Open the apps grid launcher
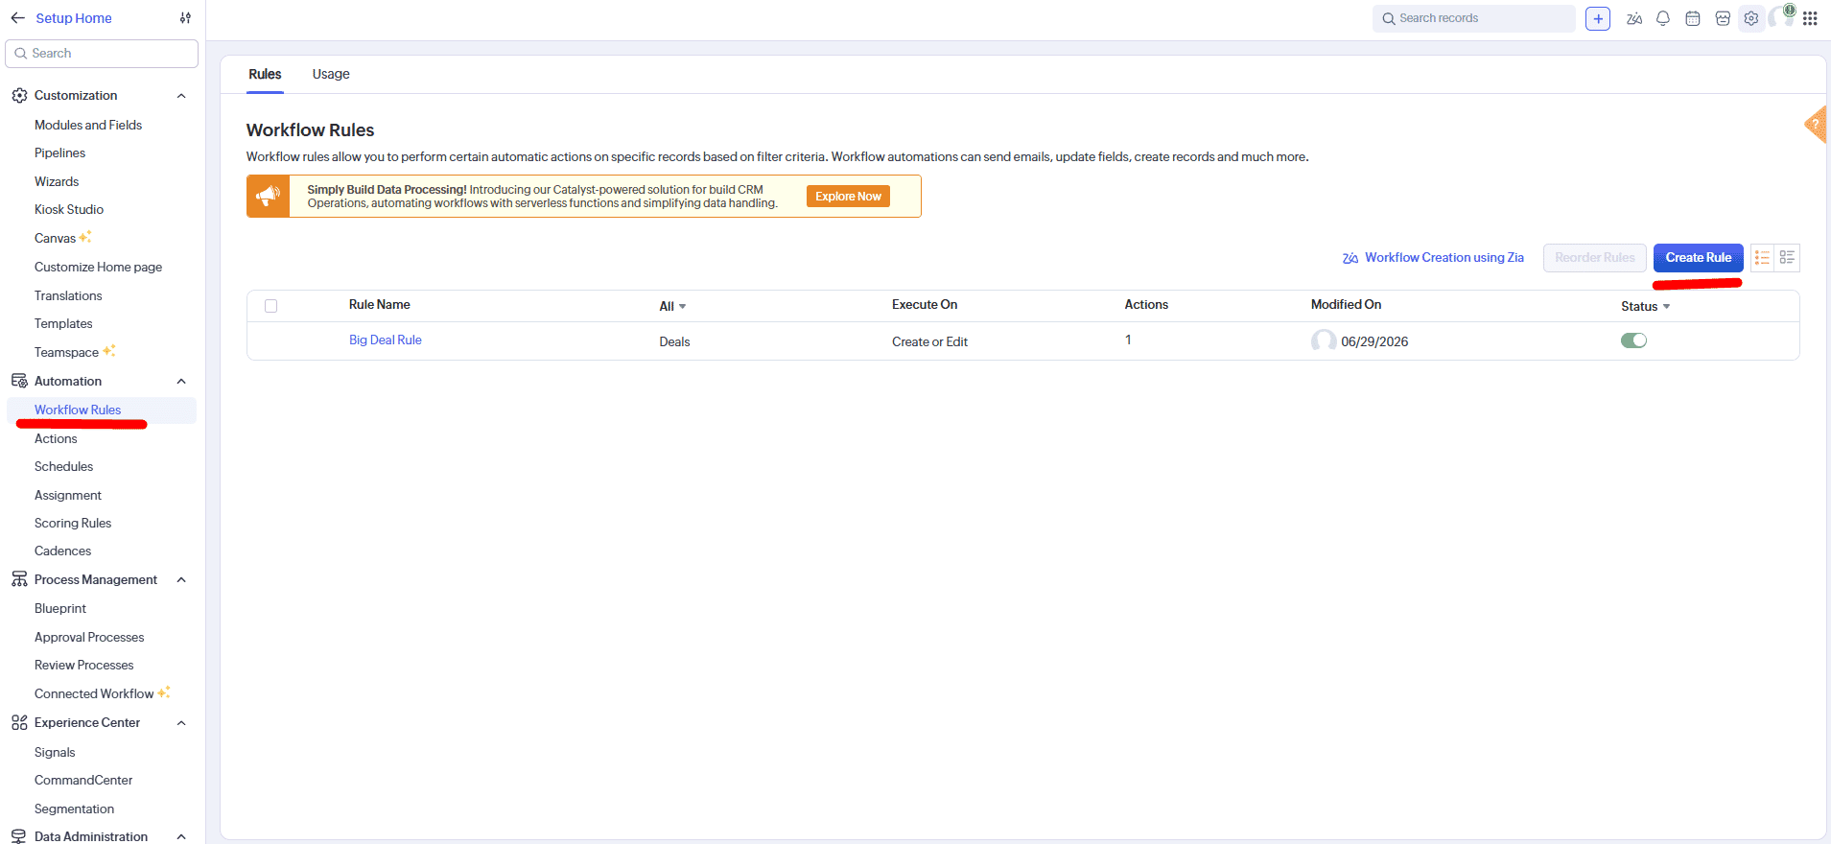The image size is (1831, 844). 1810,18
